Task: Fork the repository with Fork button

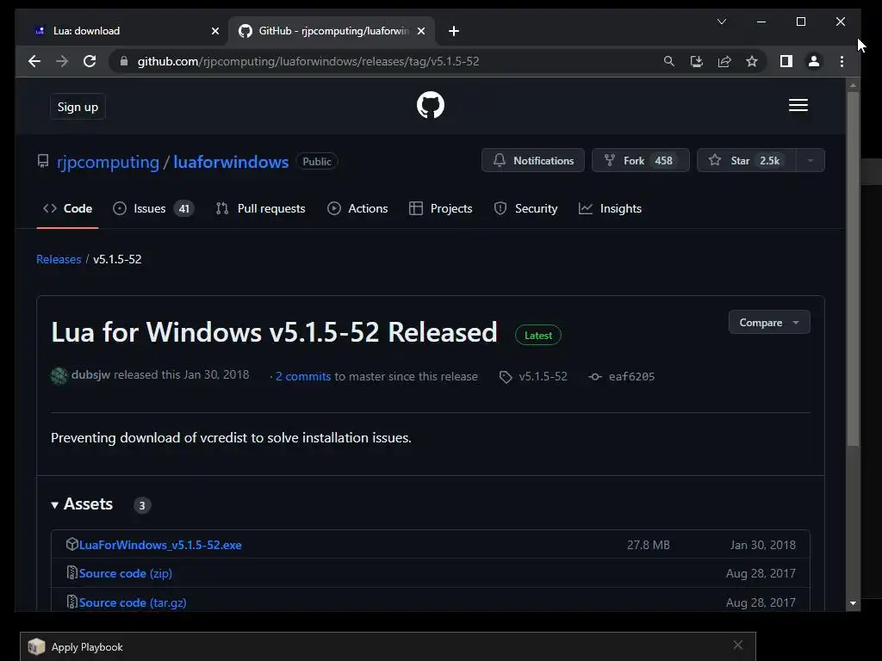Action: pyautogui.click(x=640, y=160)
